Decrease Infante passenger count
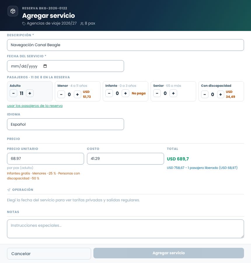 tap(109, 93)
